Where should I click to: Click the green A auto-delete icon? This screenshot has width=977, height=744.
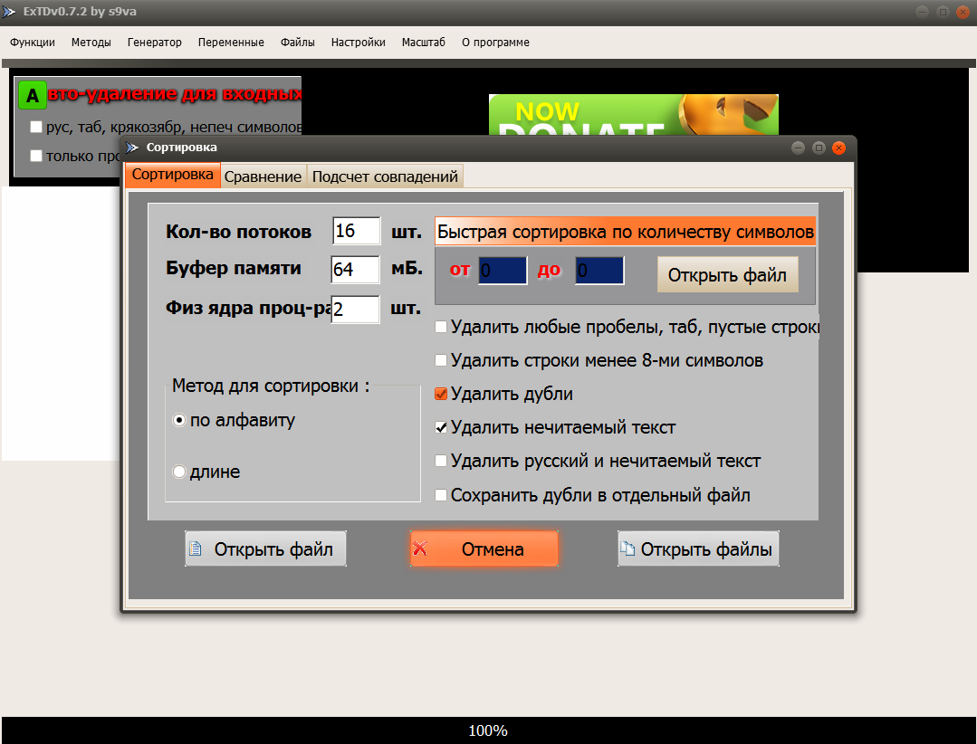point(33,95)
